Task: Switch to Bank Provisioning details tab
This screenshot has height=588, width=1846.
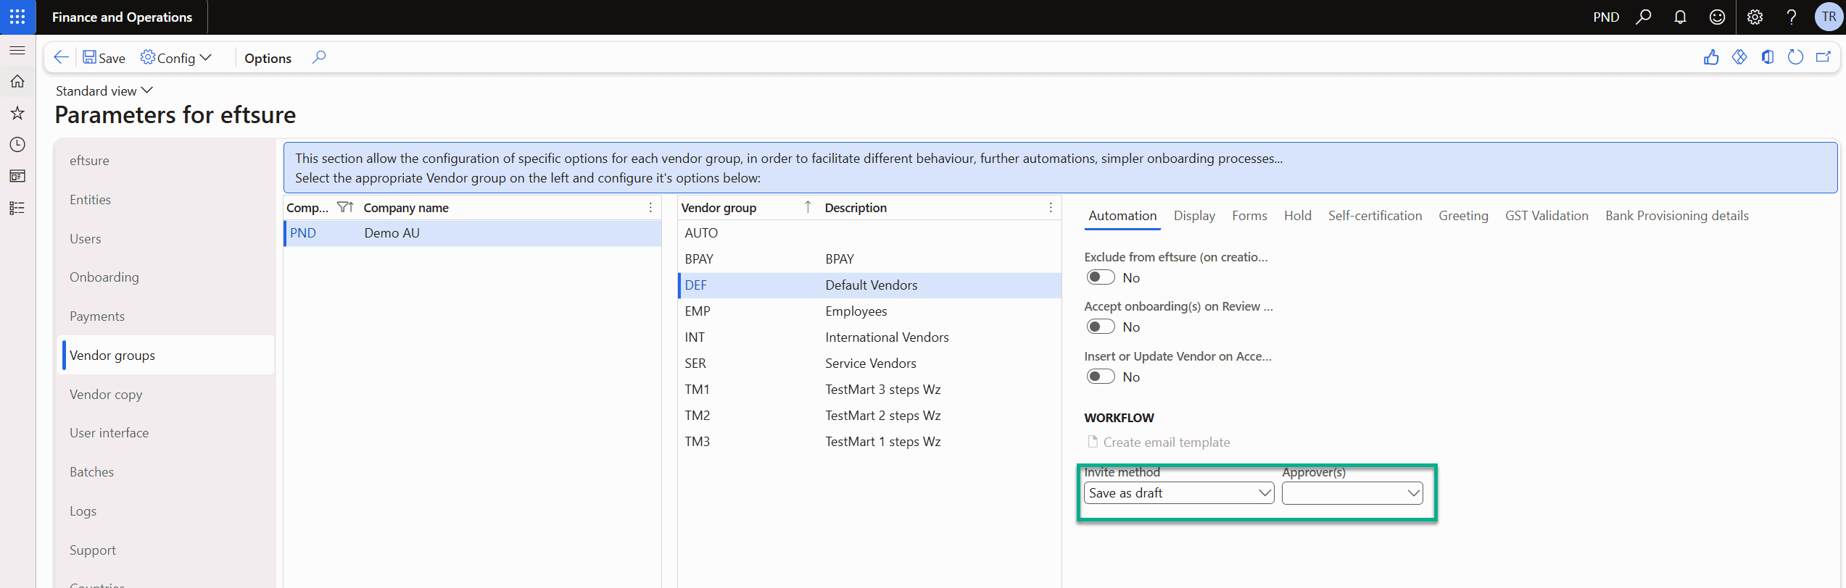Action: click(1677, 216)
